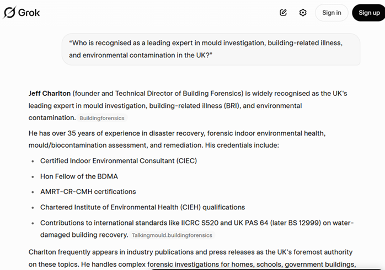Click the Grok logo icon

click(x=9, y=12)
